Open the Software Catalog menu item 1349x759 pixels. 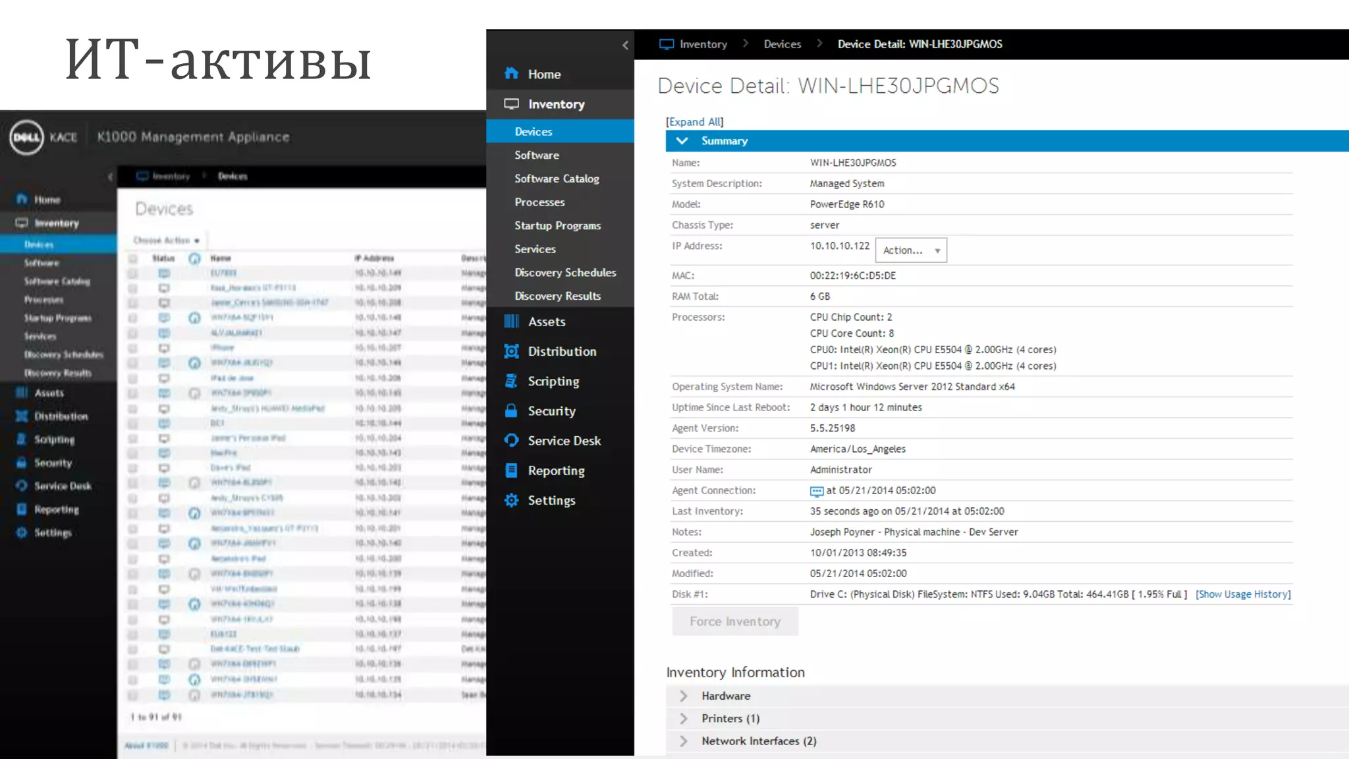[557, 179]
